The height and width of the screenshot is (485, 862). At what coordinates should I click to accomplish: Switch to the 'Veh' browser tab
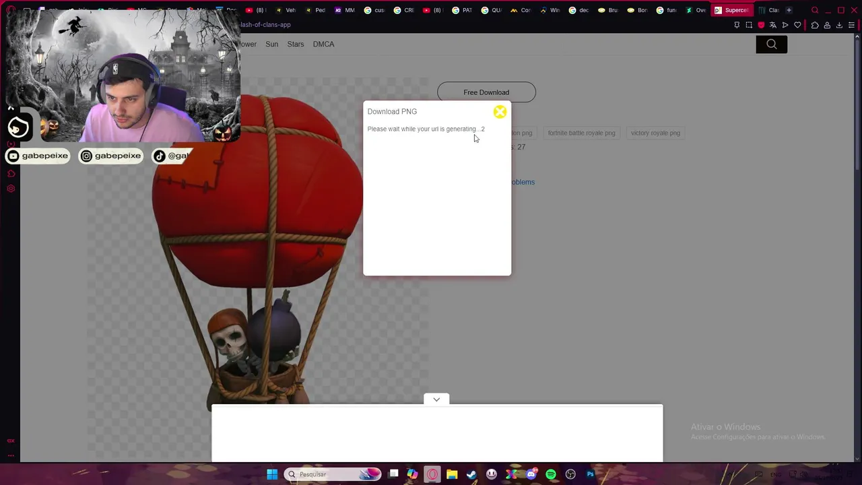pyautogui.click(x=286, y=10)
